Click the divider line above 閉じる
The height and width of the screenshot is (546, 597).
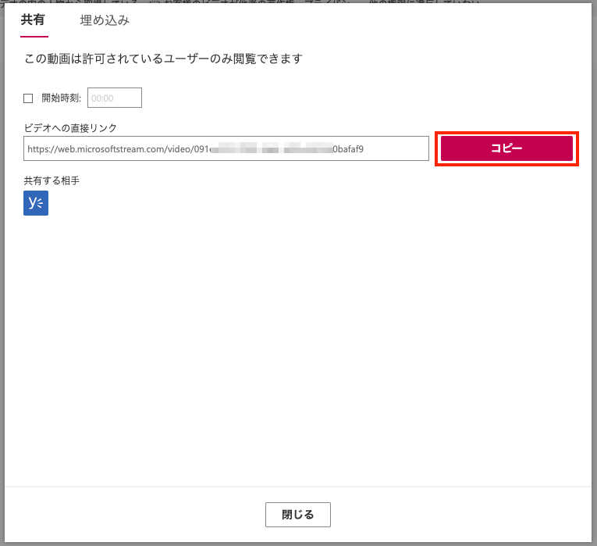point(298,486)
